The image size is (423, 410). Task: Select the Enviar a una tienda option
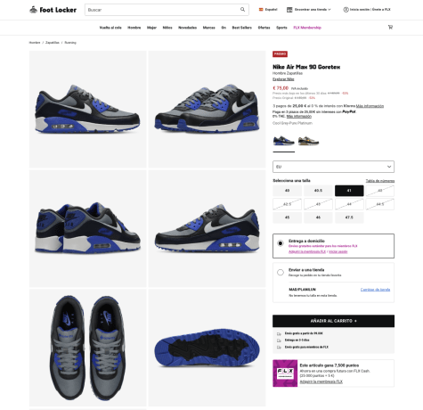click(281, 272)
